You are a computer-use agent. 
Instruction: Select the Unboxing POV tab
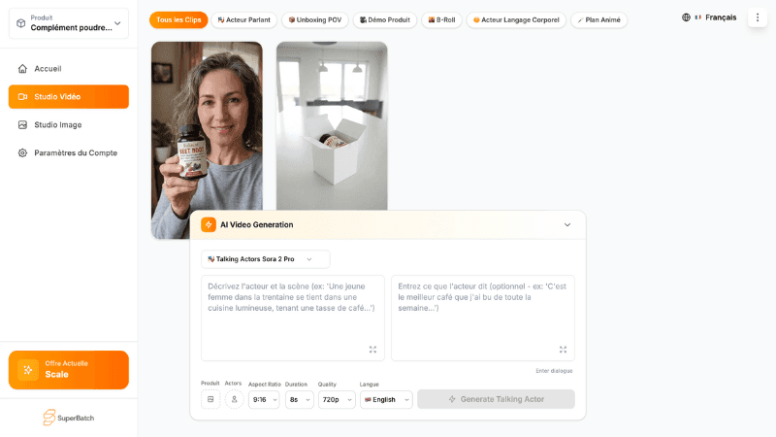tap(315, 19)
